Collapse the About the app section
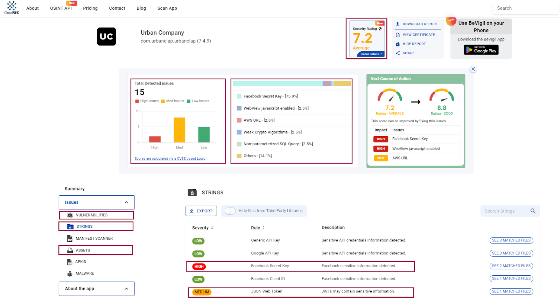 point(126,289)
